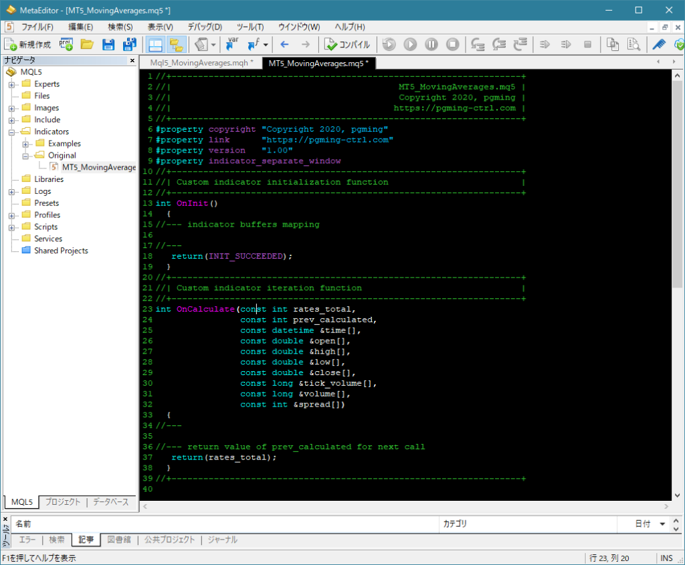
Task: Toggle INS overwrite mode in status bar
Action: click(666, 558)
